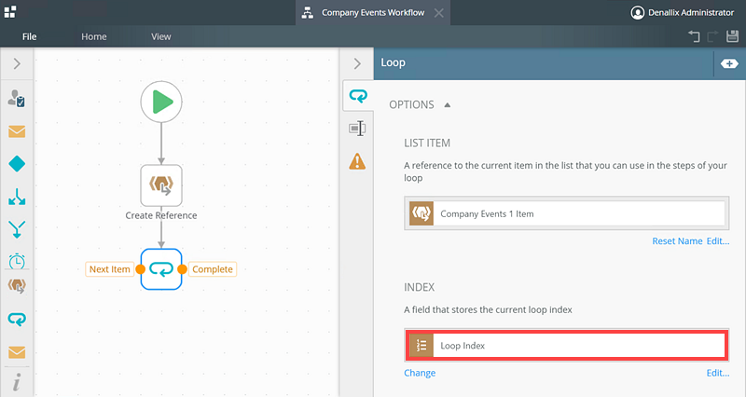
Task: Open the View menu
Action: 160,36
